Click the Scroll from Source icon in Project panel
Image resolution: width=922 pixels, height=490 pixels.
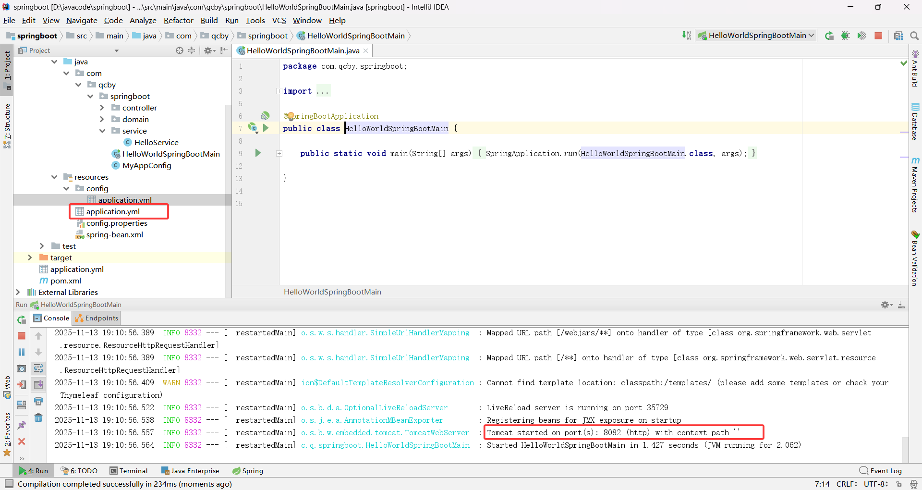[180, 50]
